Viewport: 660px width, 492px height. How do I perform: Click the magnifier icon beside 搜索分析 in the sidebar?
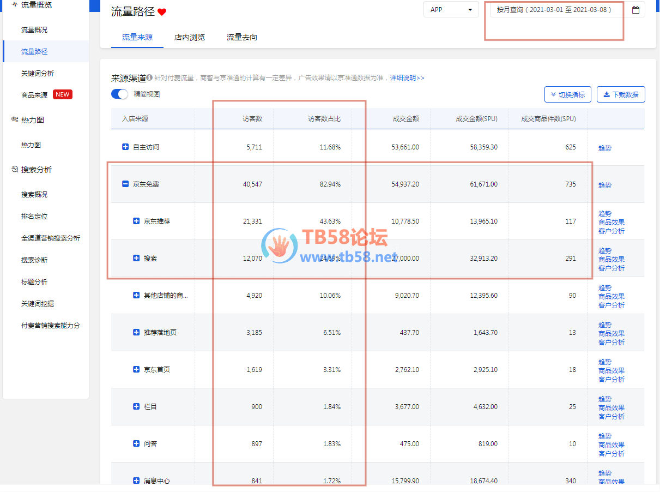tap(15, 169)
